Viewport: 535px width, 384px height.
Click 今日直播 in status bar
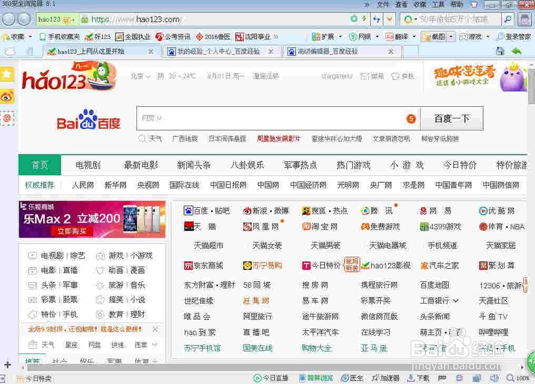click(271, 378)
